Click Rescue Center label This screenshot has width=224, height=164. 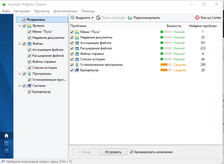click(x=211, y=17)
